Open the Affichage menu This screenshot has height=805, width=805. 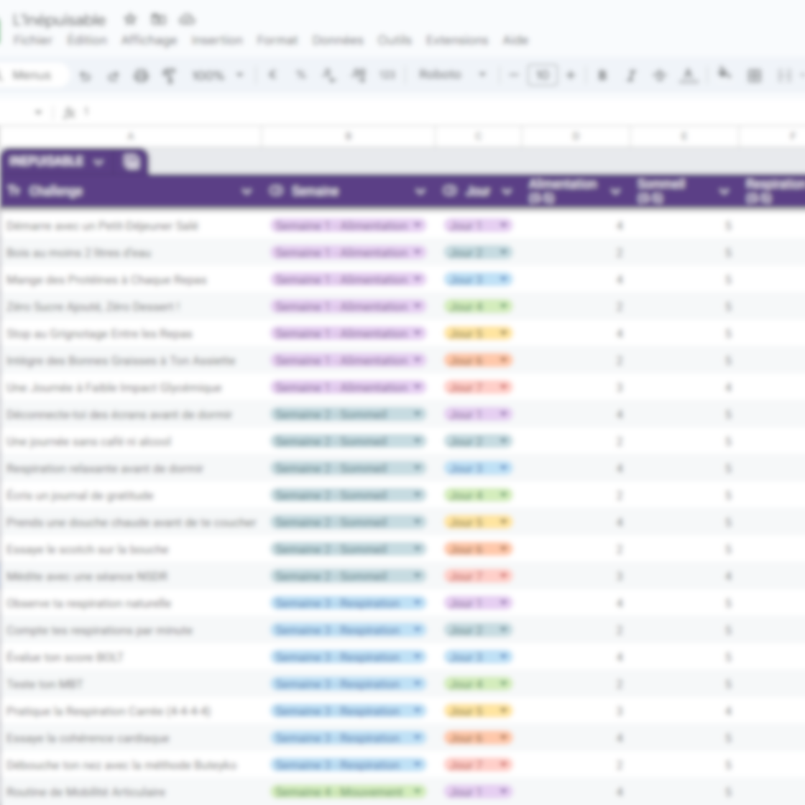149,40
